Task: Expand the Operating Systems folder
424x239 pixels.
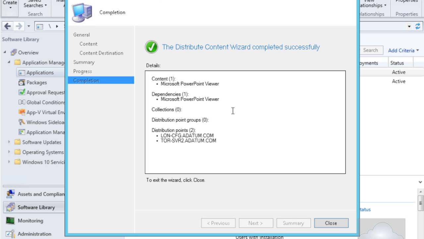Action: click(x=9, y=152)
